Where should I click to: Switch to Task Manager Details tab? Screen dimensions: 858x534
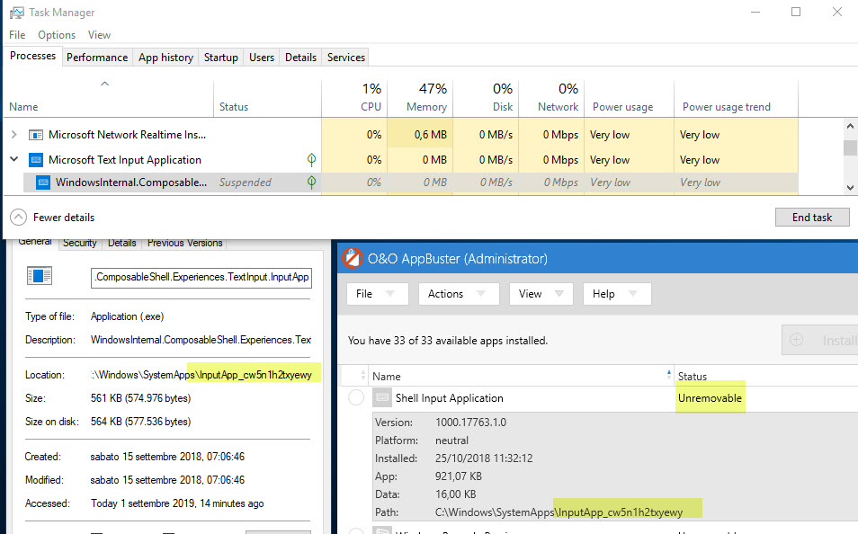[x=300, y=58]
